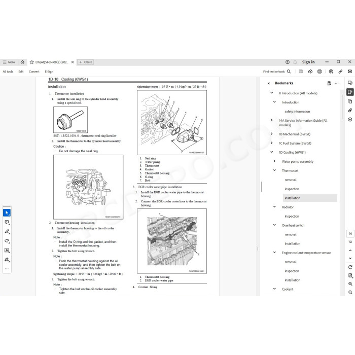The height and width of the screenshot is (355, 355).
Task: Expand the 1B Mechanical (6WG1) bookmark
Action: pyautogui.click(x=272, y=134)
